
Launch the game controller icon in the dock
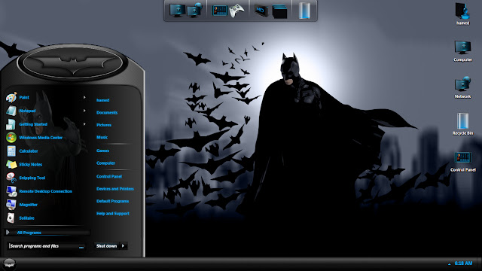click(x=237, y=11)
